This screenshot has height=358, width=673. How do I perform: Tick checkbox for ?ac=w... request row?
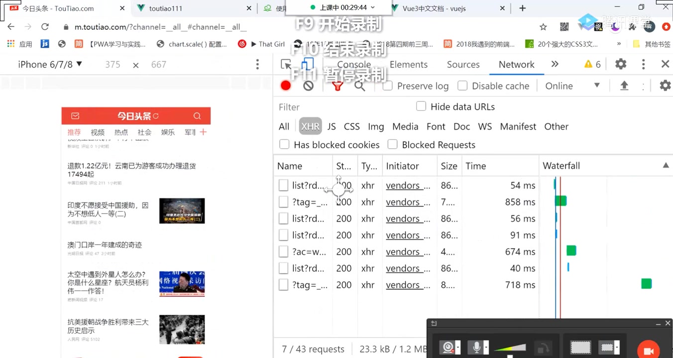[x=283, y=252]
